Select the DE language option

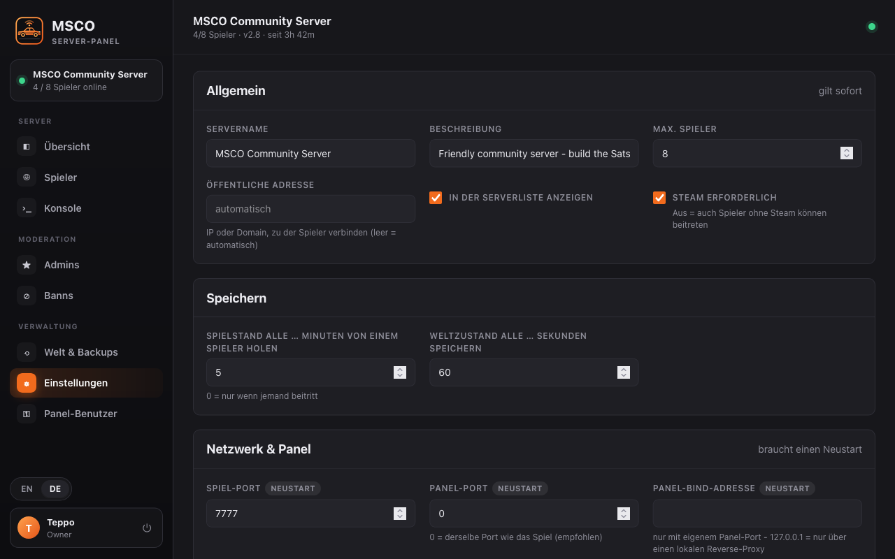tap(55, 489)
